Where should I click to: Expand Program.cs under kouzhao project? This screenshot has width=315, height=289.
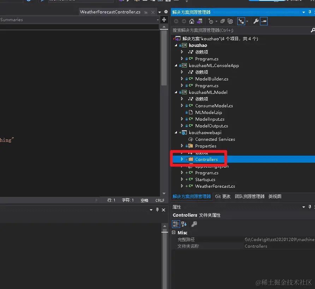tap(182, 59)
